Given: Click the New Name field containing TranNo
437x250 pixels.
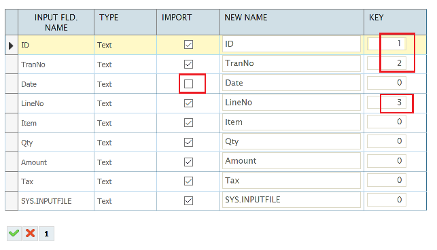Looking at the screenshot, I should 292,64.
